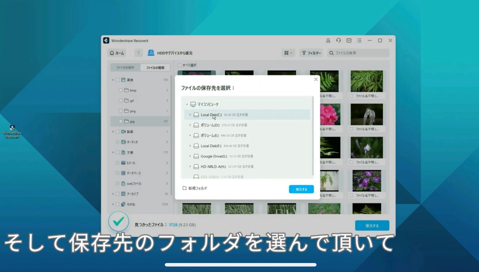Click the webファイル category icon
Viewport: 479px width, 272px height.
click(x=123, y=183)
